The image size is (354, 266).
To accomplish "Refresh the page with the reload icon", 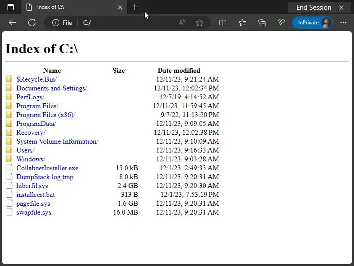I will tap(32, 23).
